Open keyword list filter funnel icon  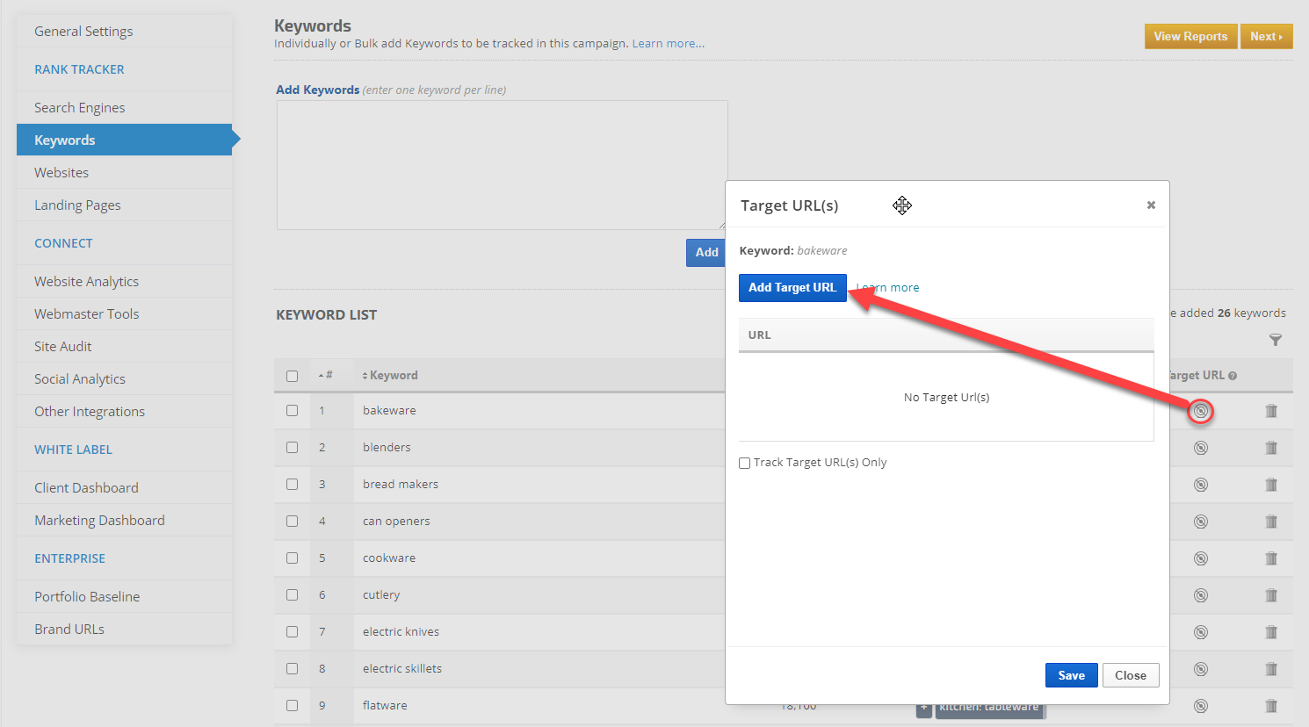tap(1276, 340)
